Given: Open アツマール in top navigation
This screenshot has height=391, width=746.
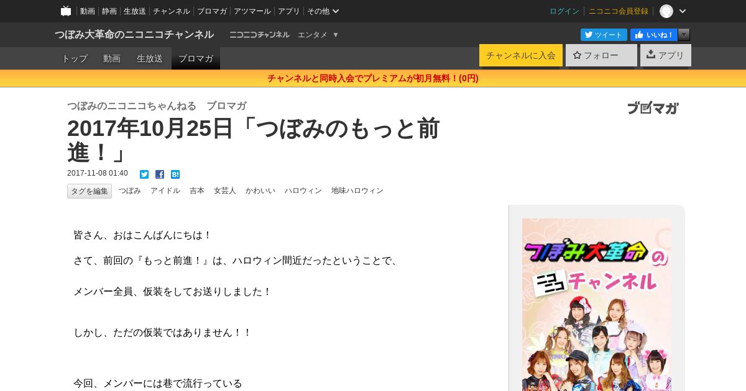Looking at the screenshot, I should point(252,11).
